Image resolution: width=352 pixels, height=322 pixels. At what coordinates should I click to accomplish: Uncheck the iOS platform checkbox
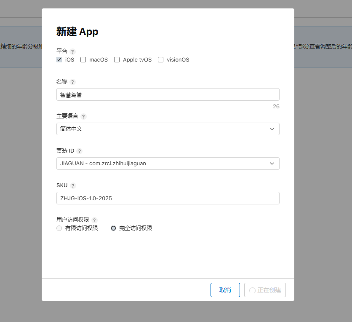click(59, 59)
